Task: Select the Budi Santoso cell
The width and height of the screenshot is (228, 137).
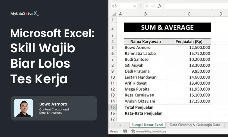Action: [x=145, y=59]
